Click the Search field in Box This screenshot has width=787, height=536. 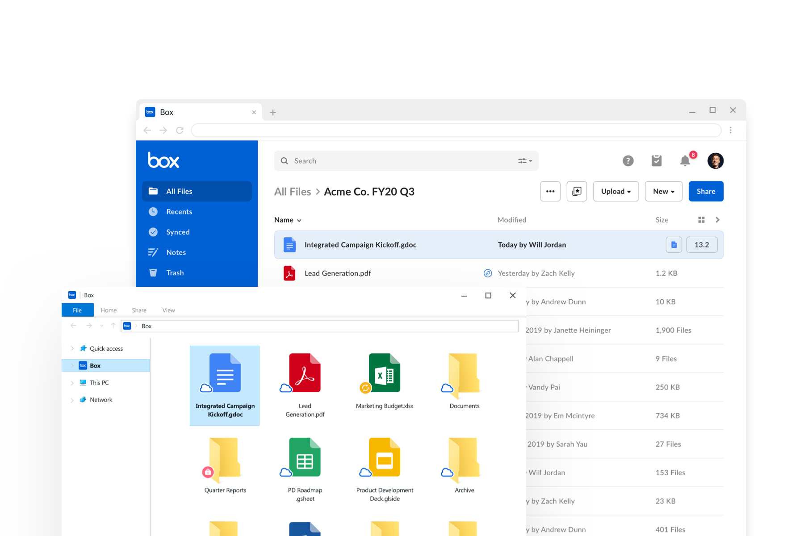pos(406,161)
